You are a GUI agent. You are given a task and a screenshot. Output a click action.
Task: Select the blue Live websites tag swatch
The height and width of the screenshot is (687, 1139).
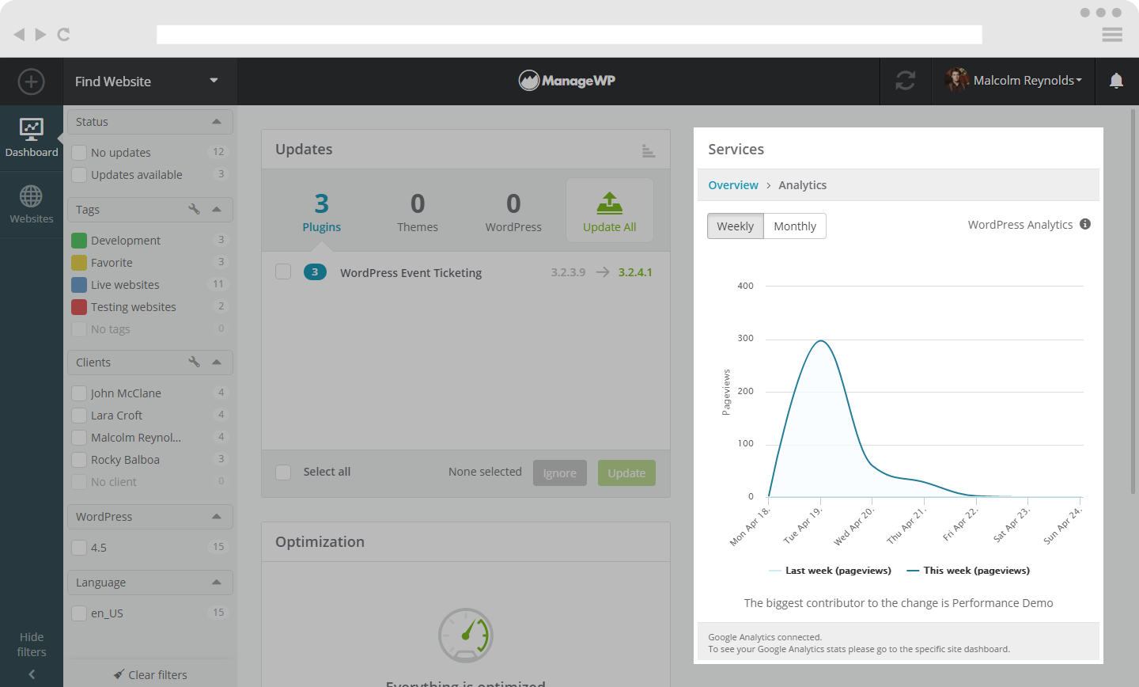79,284
